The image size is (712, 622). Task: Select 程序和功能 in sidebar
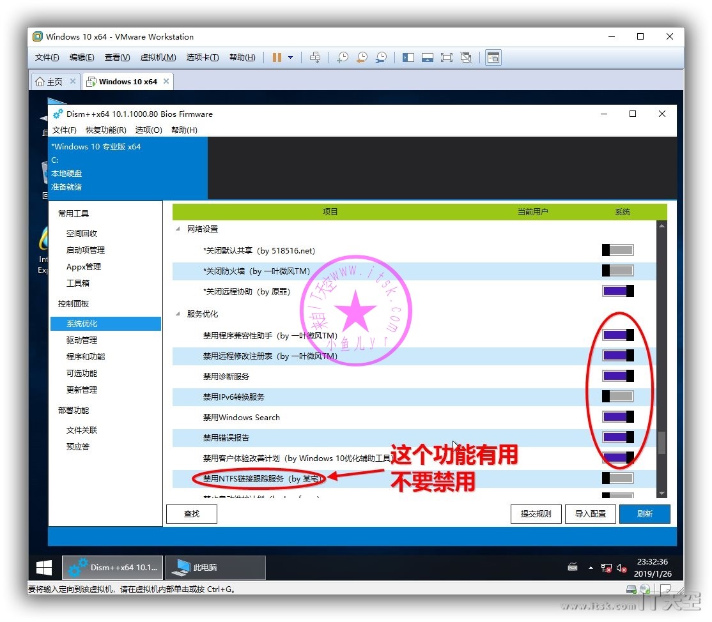coord(86,357)
